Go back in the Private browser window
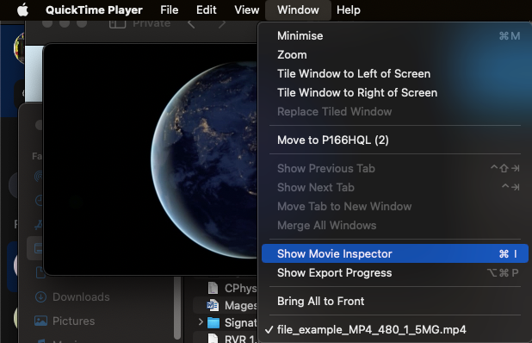The height and width of the screenshot is (343, 532). coord(191,23)
